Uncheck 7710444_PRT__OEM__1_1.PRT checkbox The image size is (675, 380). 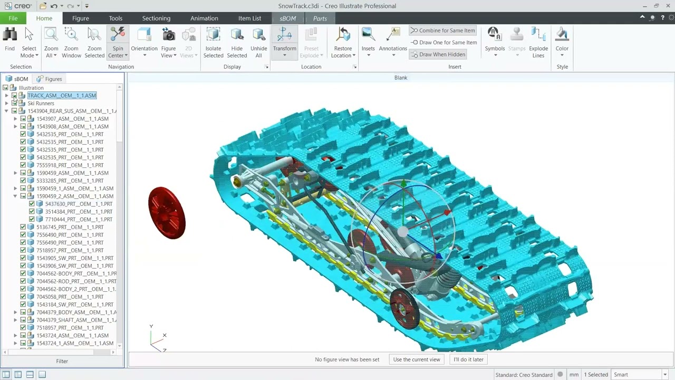coord(32,220)
